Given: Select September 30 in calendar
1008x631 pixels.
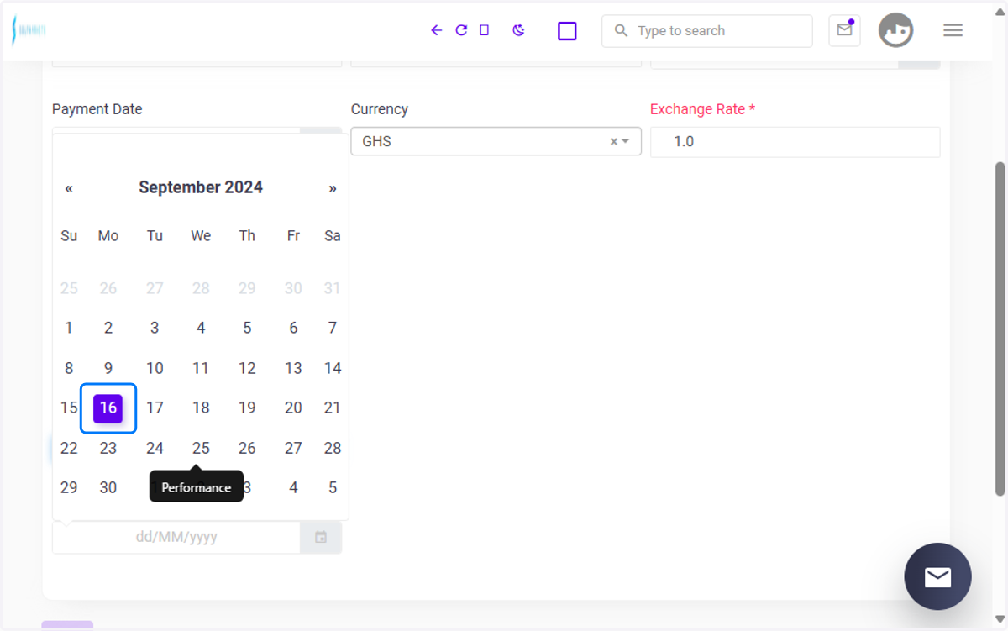Looking at the screenshot, I should pos(108,487).
